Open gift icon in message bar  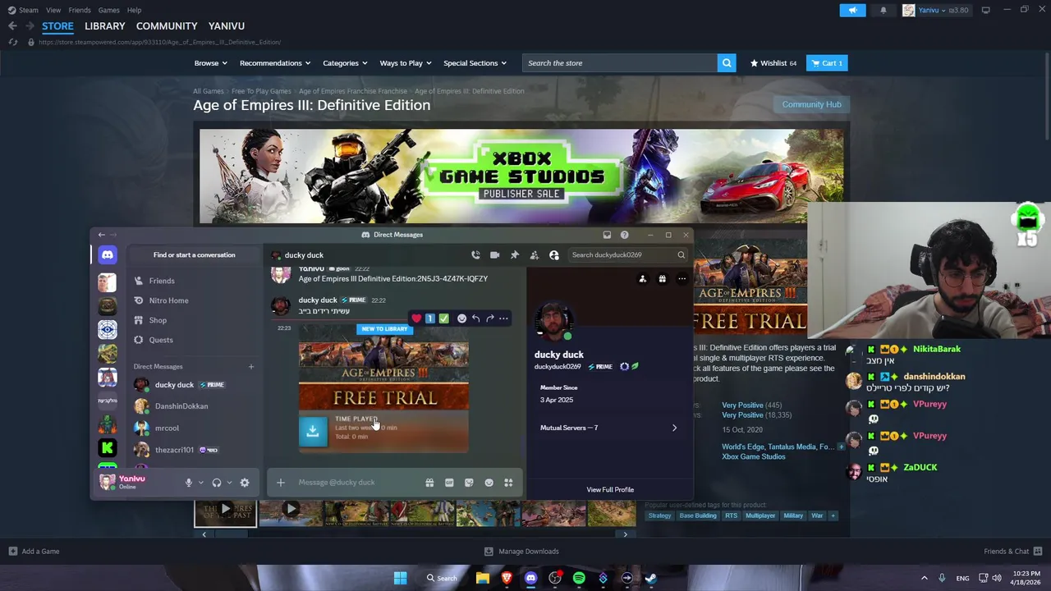(x=429, y=483)
